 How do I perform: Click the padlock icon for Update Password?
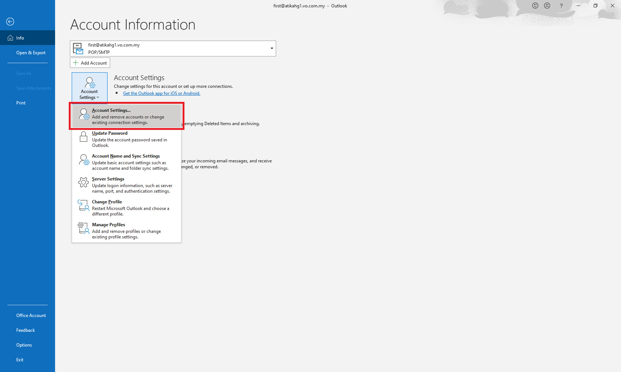coord(84,137)
